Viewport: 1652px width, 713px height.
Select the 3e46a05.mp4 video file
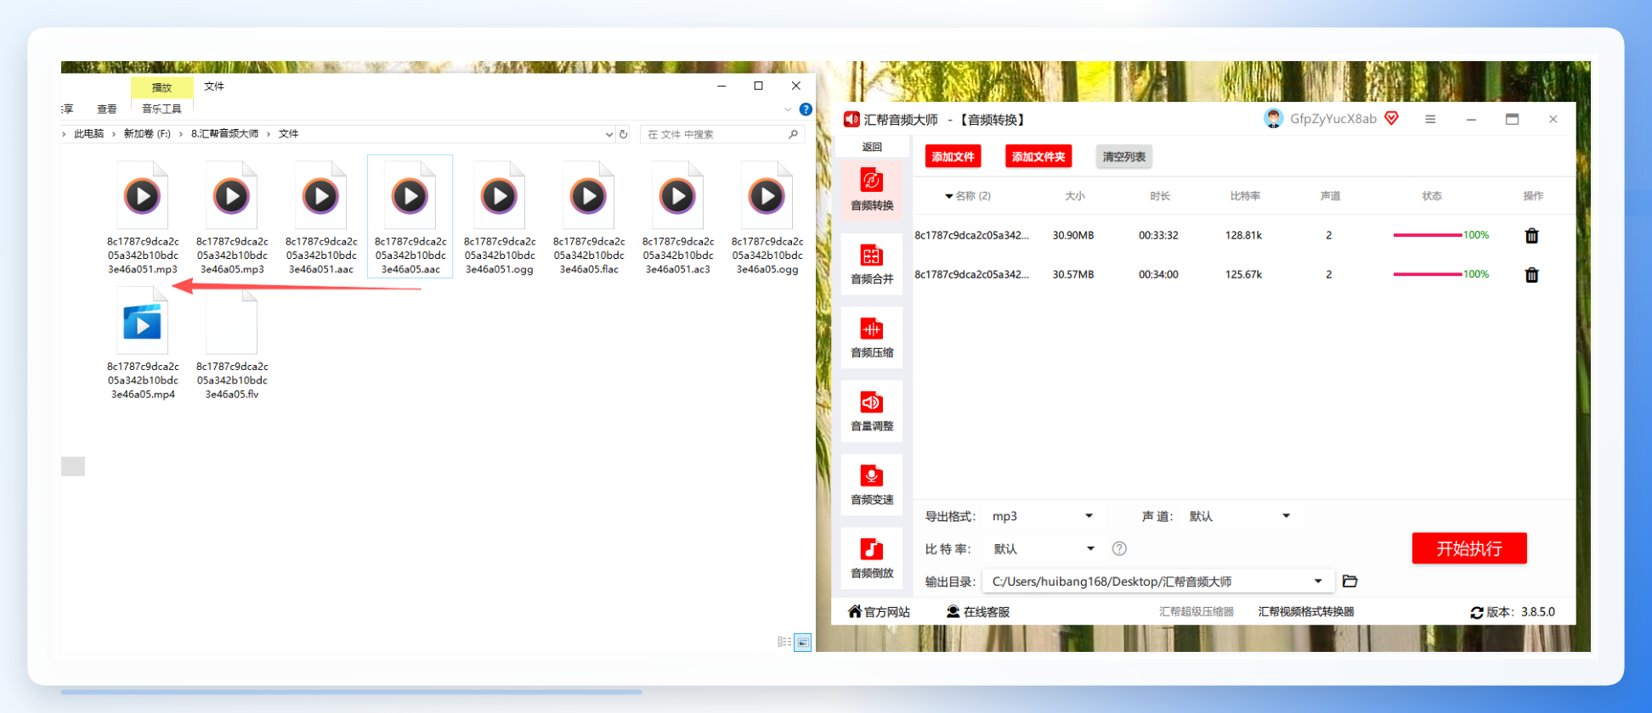143,343
